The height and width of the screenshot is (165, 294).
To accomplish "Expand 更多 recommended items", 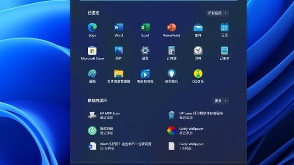I will (x=220, y=101).
